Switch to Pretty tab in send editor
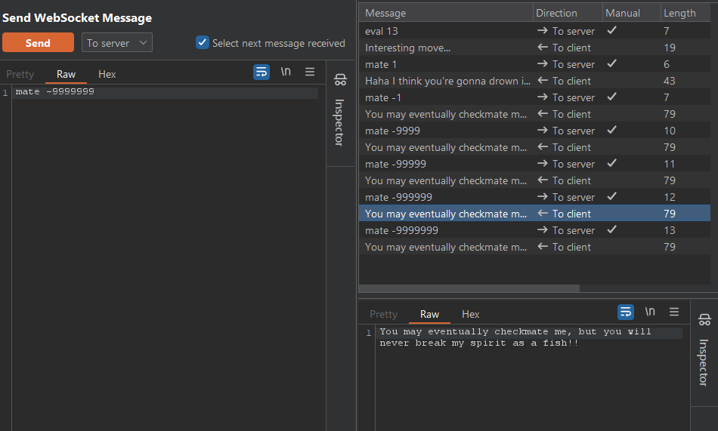This screenshot has height=431, width=718. [20, 74]
